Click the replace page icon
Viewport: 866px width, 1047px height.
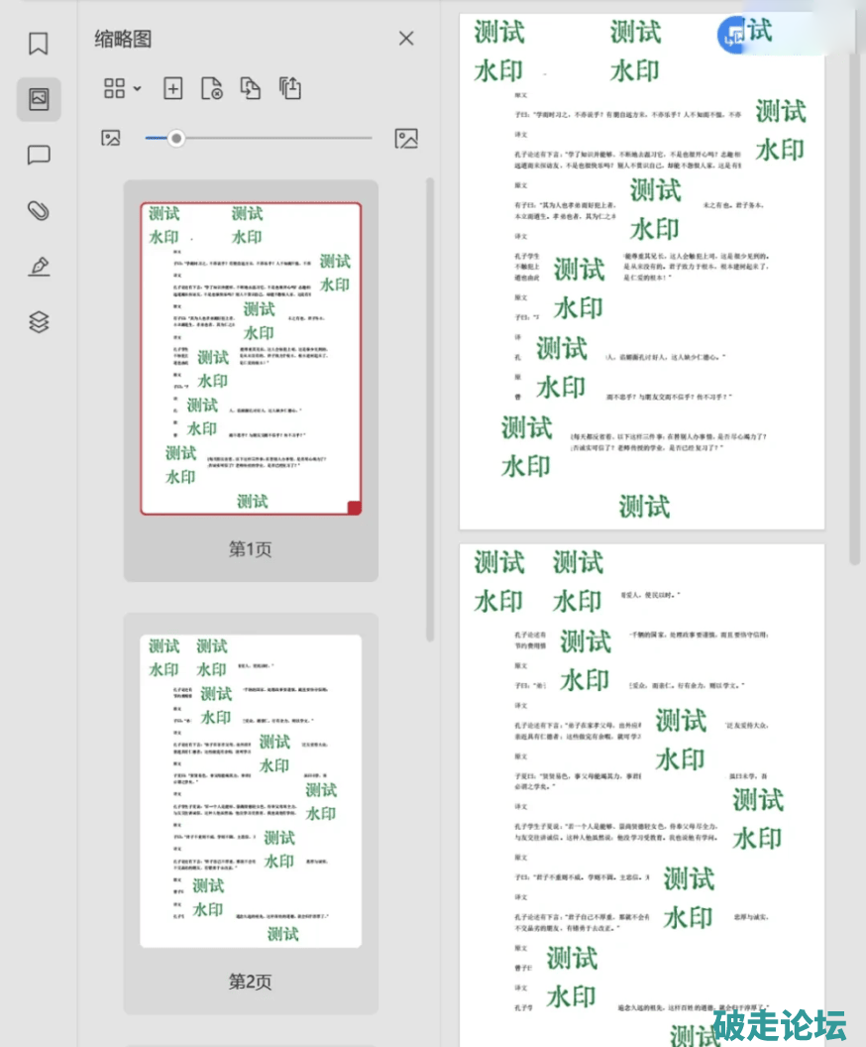tap(251, 88)
